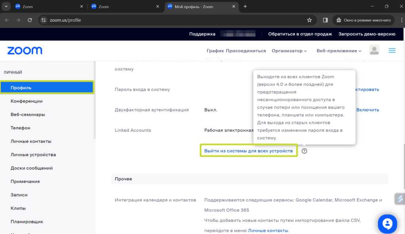Image resolution: width=405 pixels, height=234 pixels.
Task: Open Доски сообщений in the sidebar
Action: coord(32,168)
